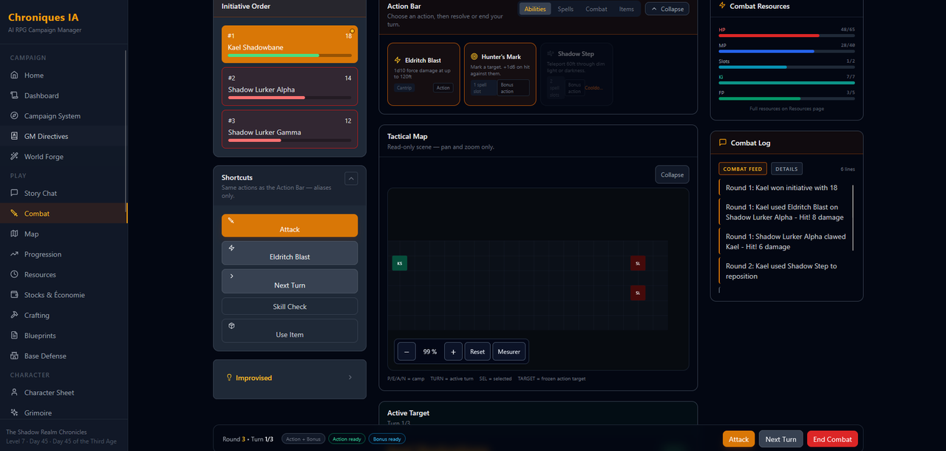Reset the tactical map zoom

point(477,352)
